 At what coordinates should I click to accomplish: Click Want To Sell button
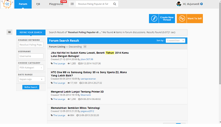195,18
